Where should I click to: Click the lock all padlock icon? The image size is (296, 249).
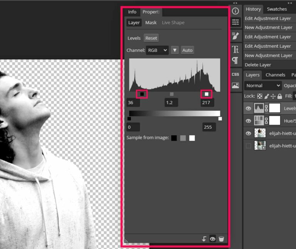pos(279,96)
